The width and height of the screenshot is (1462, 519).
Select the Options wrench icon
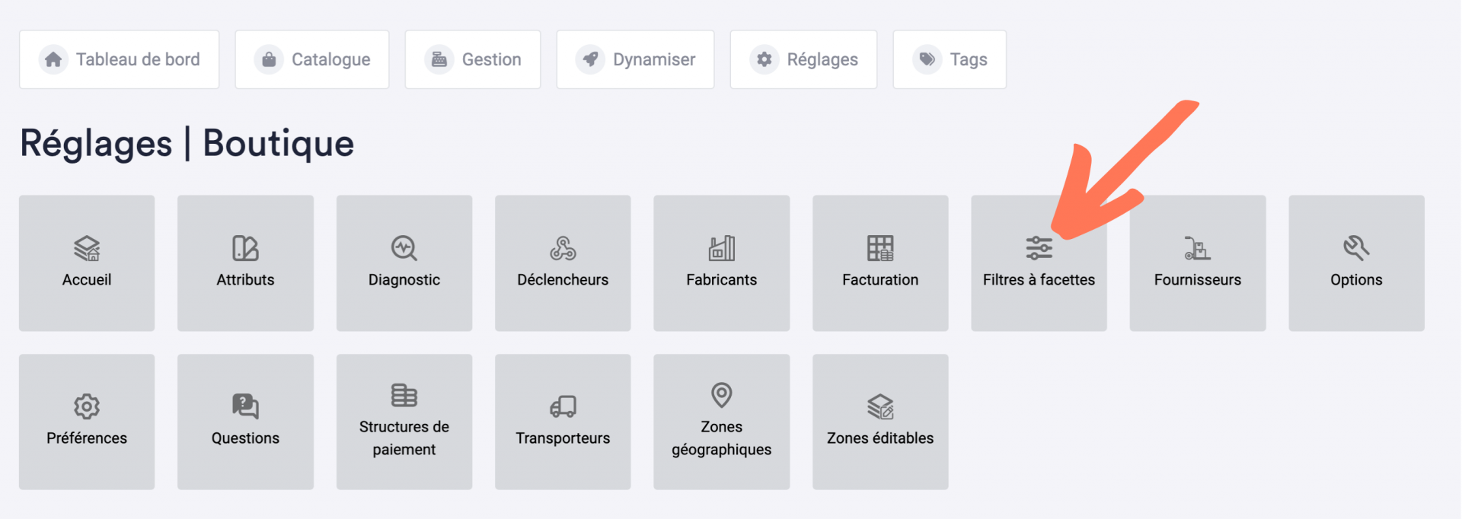(1356, 248)
